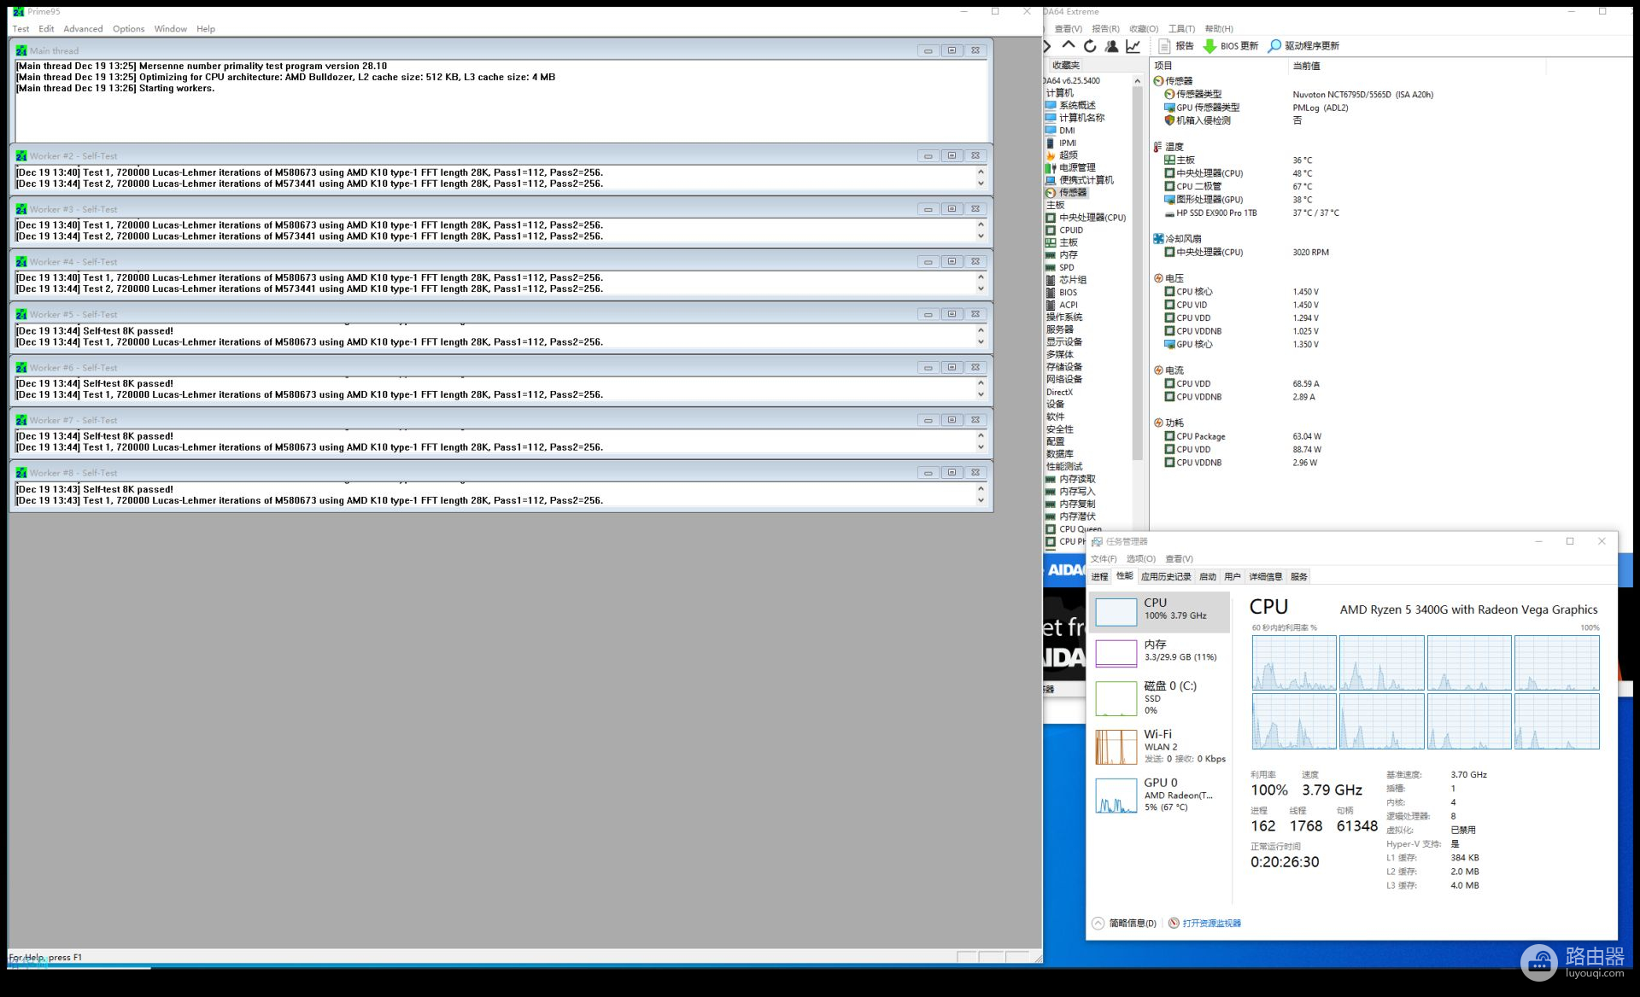Select 内存潜伏 benchmark in AIDA64 tree
Image resolution: width=1640 pixels, height=997 pixels.
coord(1077,517)
